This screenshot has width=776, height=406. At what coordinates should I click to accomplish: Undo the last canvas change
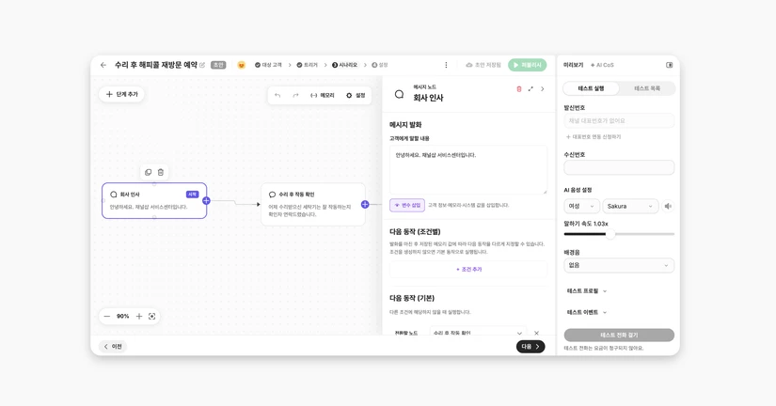click(277, 96)
